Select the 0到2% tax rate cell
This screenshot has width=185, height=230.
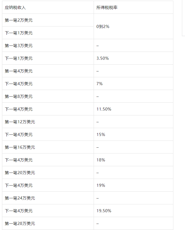pos(133,26)
